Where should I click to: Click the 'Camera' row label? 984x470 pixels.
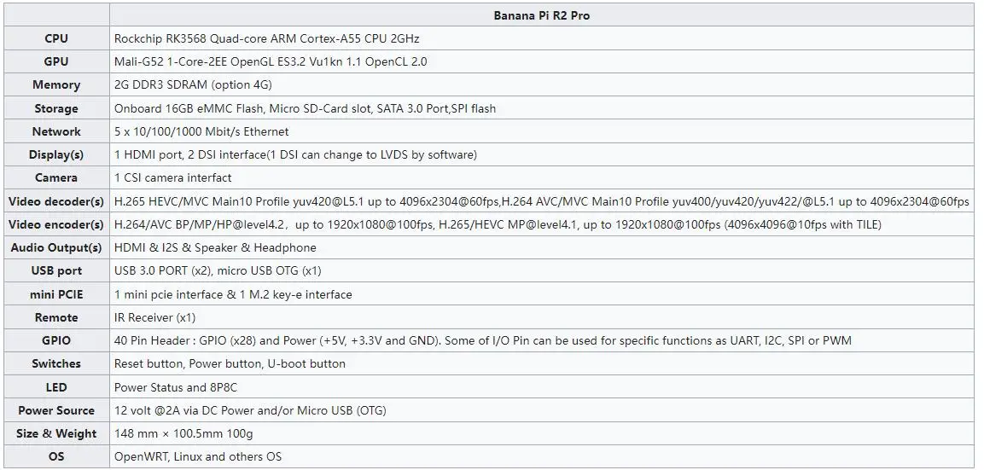56,177
